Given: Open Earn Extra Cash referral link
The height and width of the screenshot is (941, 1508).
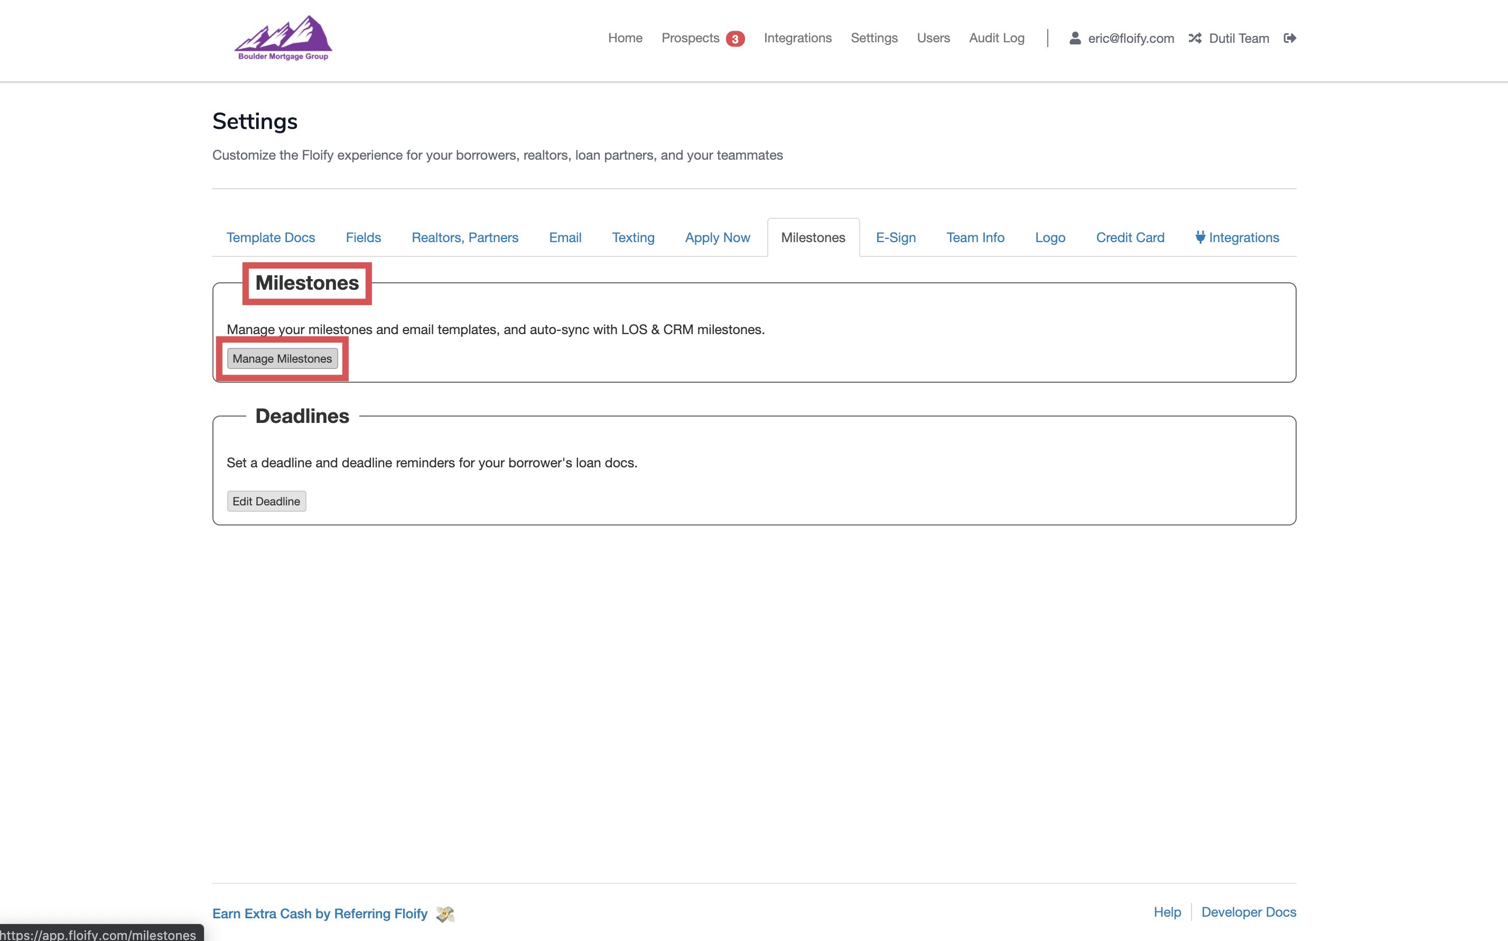Looking at the screenshot, I should click(x=320, y=914).
